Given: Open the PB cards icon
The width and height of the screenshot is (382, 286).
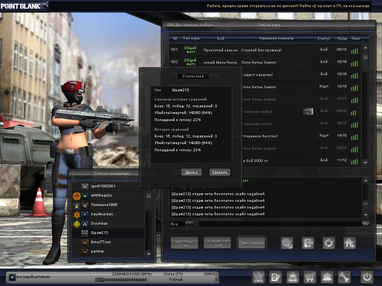Looking at the screenshot, I should tap(276, 277).
